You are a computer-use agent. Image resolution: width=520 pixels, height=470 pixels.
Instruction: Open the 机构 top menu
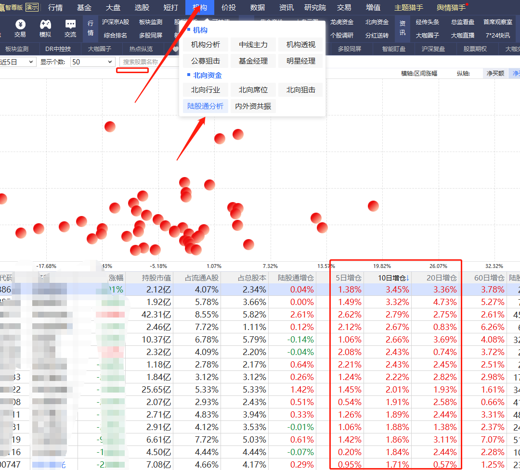pos(200,8)
